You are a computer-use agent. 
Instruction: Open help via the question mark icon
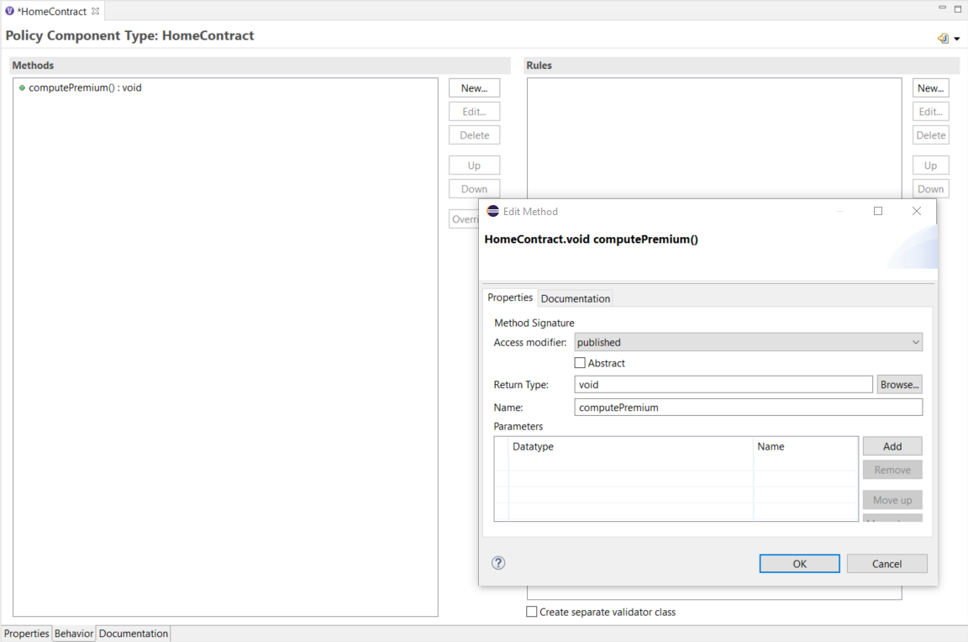[497, 563]
